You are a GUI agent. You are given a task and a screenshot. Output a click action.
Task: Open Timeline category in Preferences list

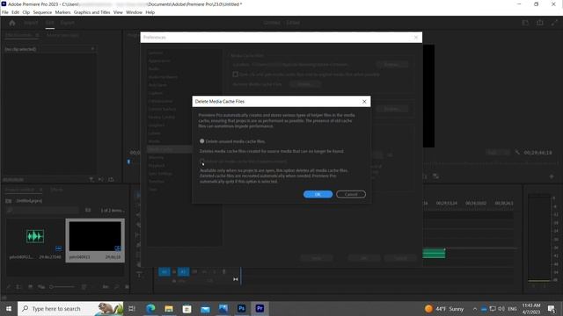(157, 182)
